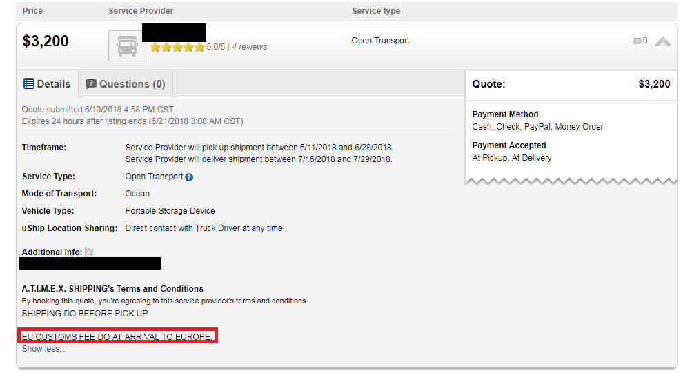
Task: Open the Questions (0) tab
Action: coord(125,84)
